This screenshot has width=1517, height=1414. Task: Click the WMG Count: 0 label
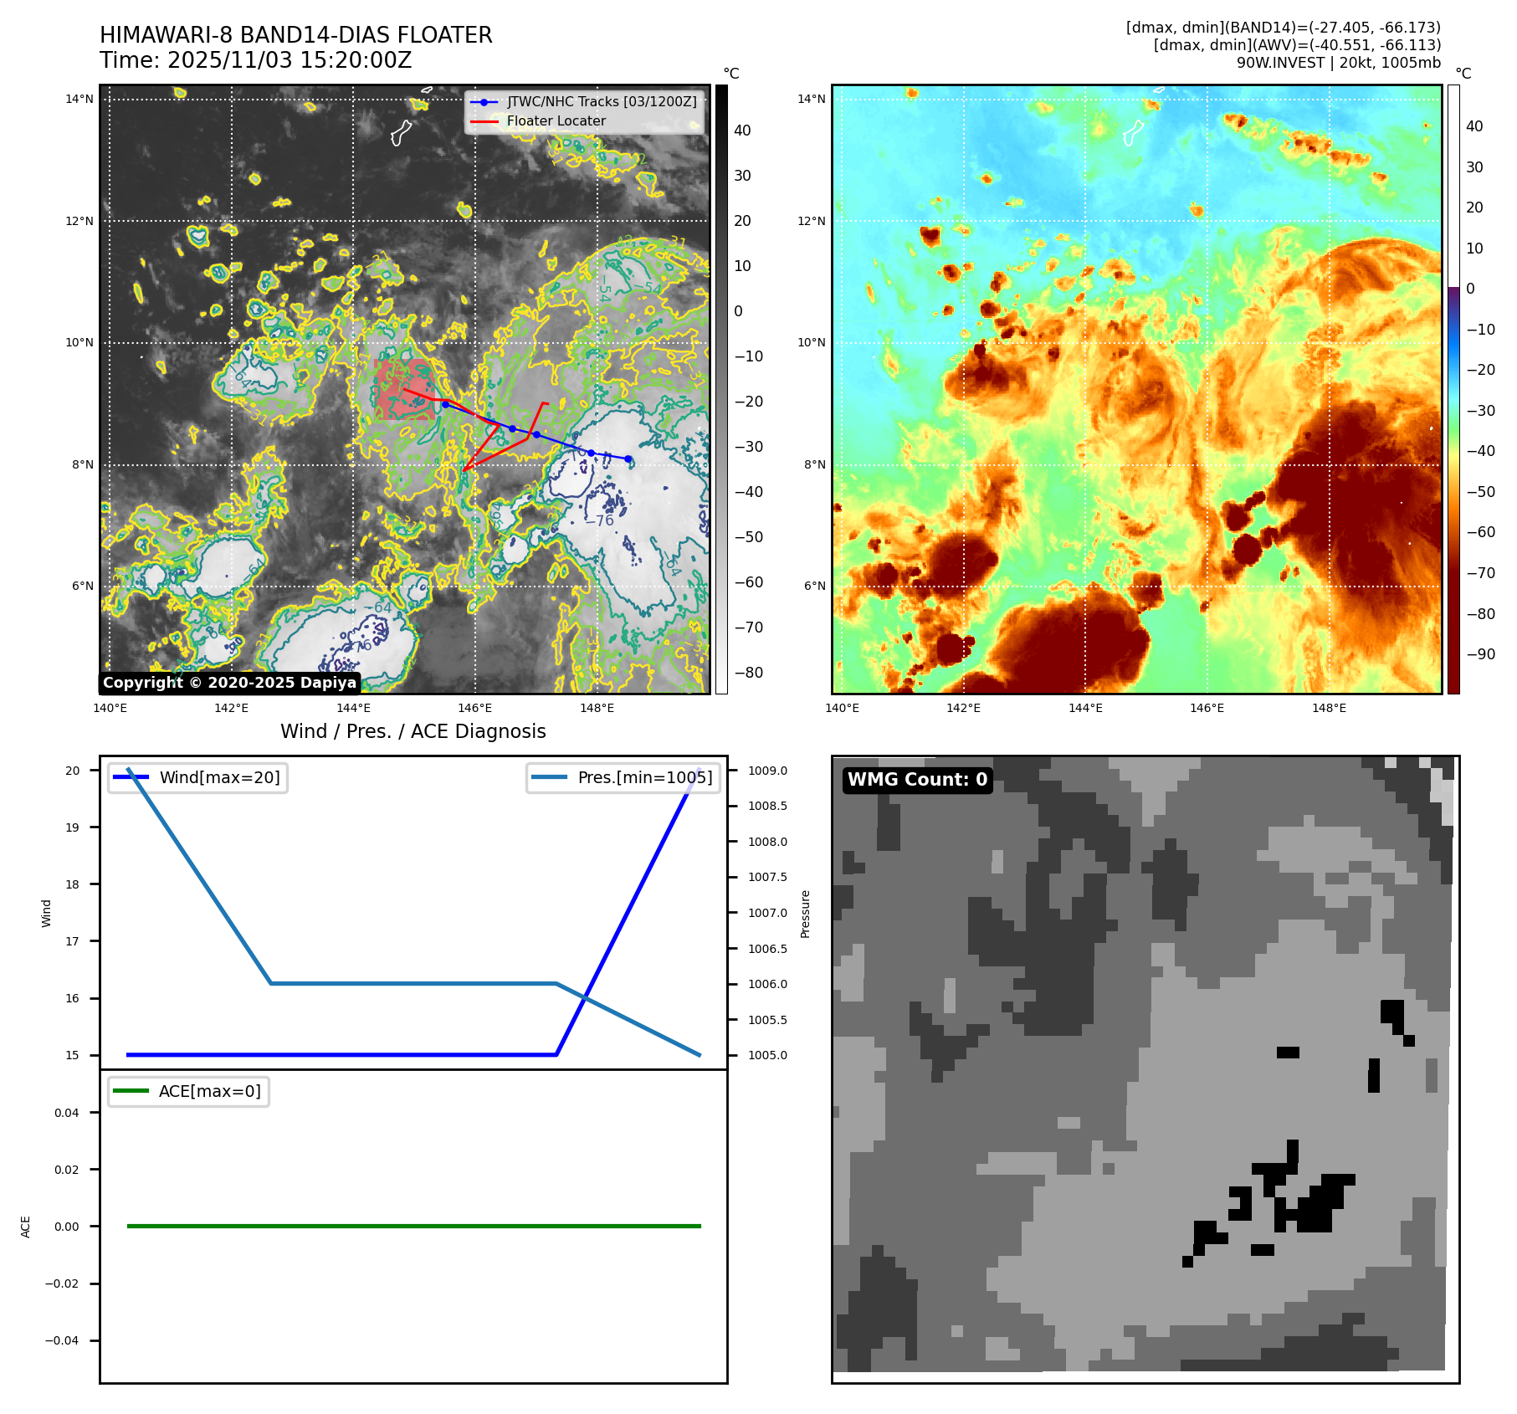pos(917,780)
